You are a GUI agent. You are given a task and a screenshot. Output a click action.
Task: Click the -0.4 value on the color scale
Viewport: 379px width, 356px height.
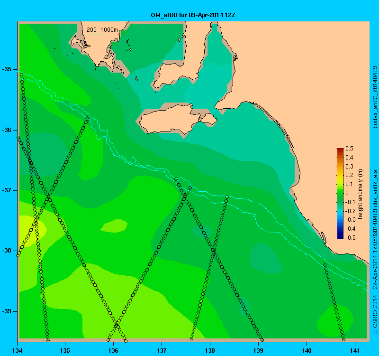click(x=350, y=229)
